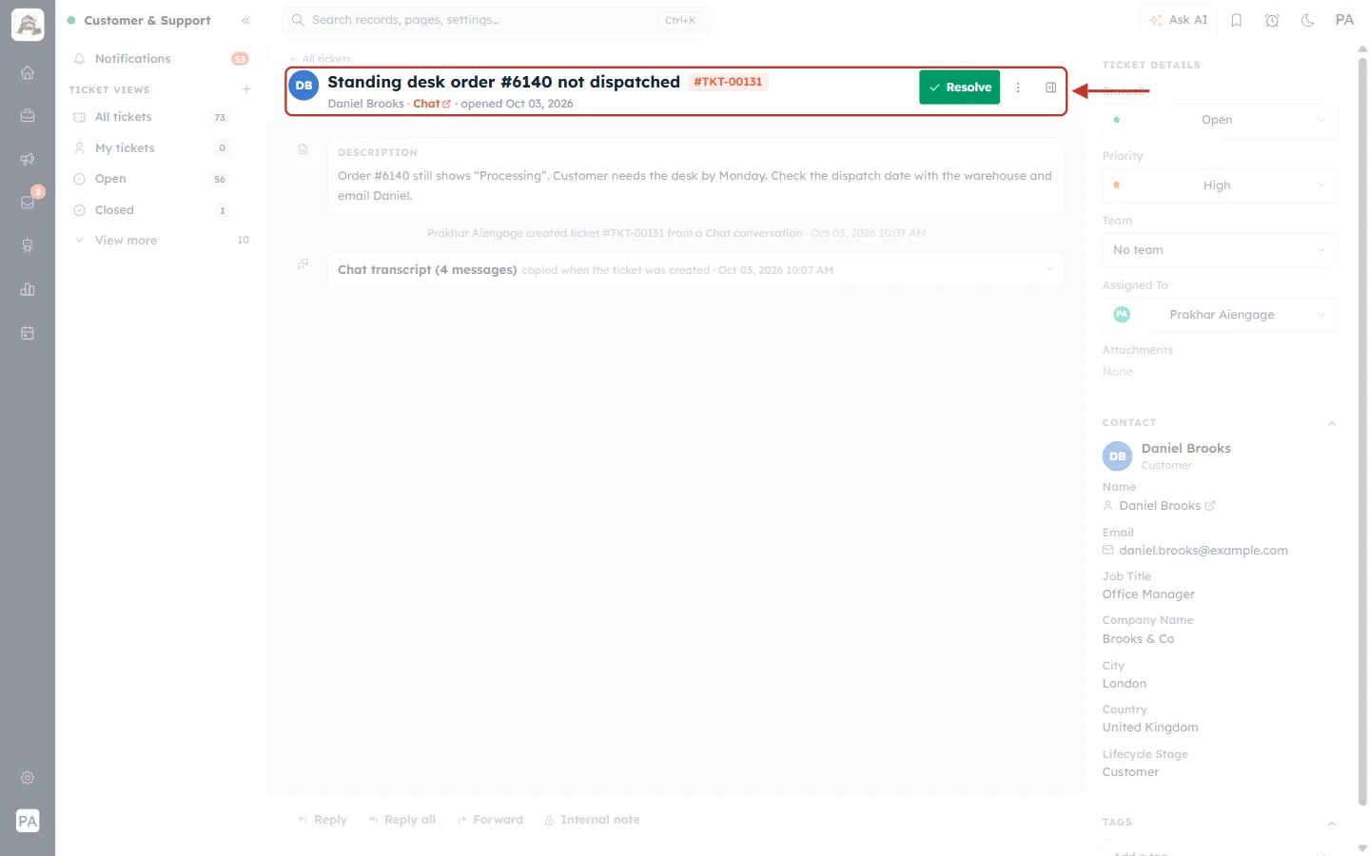1370x856 pixels.
Task: Open Notifications in the sidebar
Action: (162, 59)
